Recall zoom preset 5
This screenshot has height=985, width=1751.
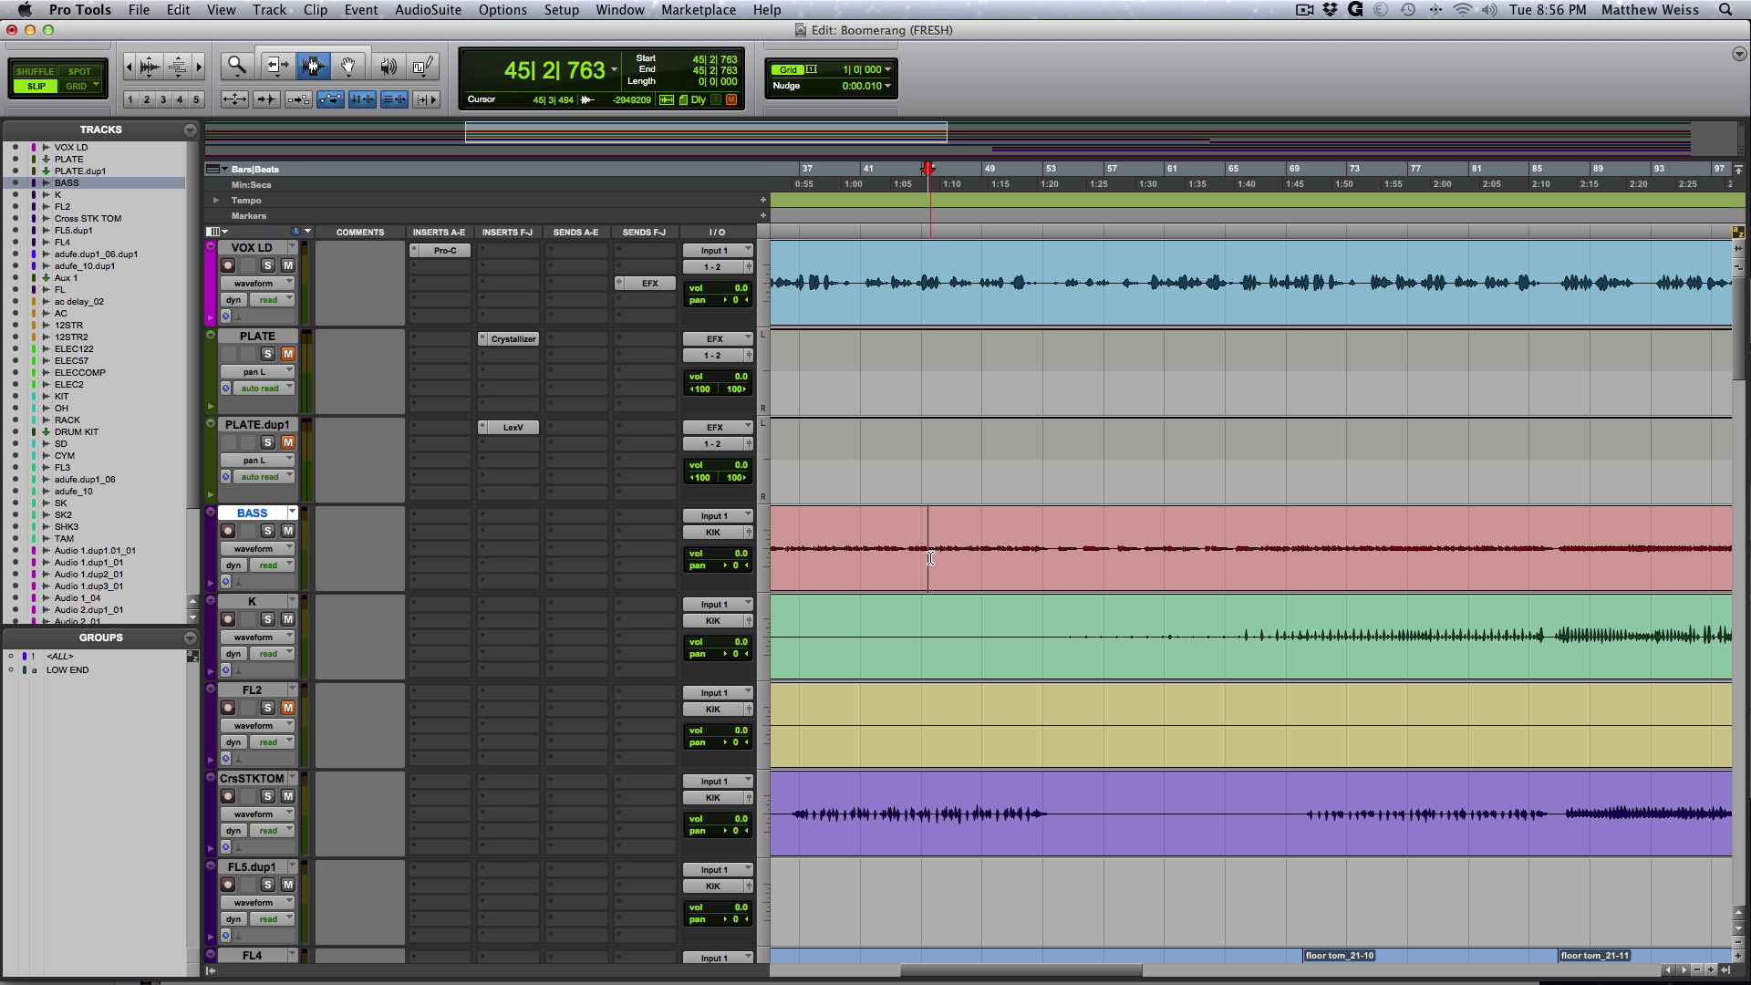[196, 99]
